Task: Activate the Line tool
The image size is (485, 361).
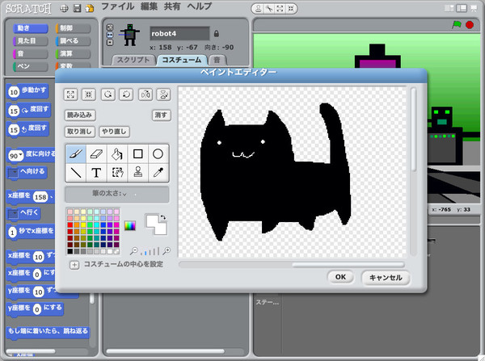Action: [x=75, y=173]
